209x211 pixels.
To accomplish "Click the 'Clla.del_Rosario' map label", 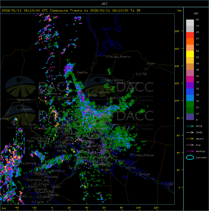I will coord(118,57).
